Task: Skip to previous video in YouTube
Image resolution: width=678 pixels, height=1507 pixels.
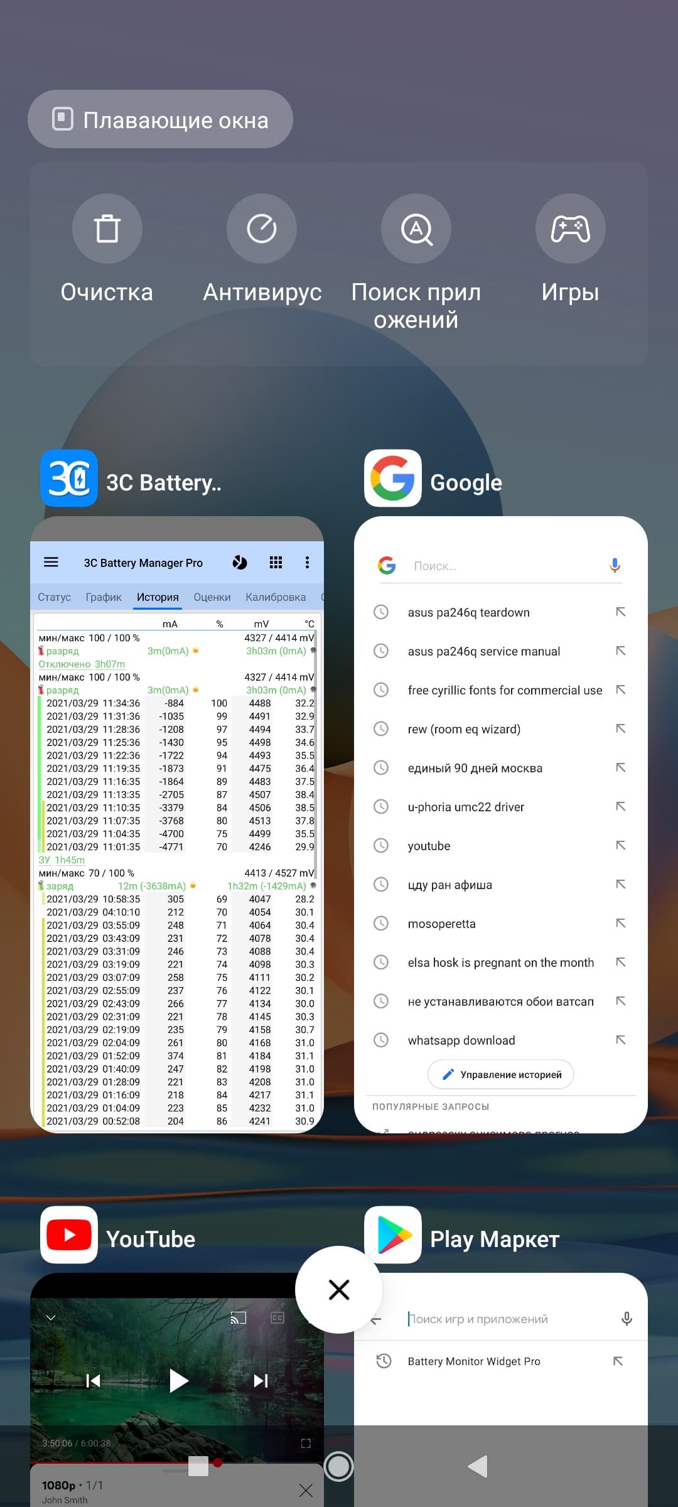Action: (x=93, y=1380)
